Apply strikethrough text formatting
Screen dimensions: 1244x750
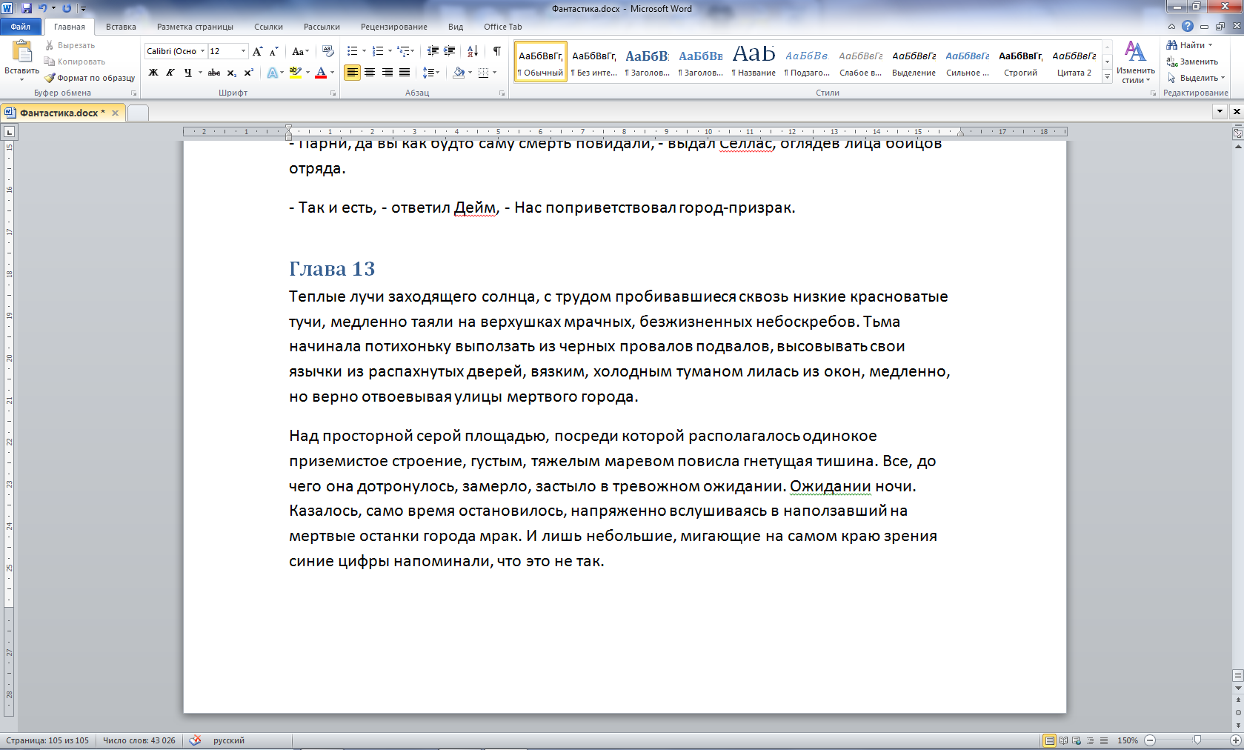pyautogui.click(x=214, y=73)
